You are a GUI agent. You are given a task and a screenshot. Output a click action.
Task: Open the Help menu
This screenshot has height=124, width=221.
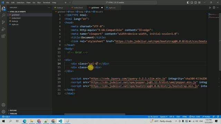(54, 2)
